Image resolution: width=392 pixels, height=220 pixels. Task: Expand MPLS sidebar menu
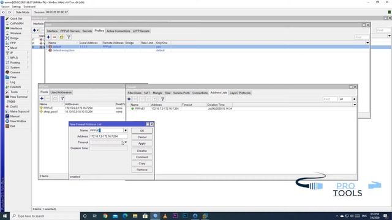(13, 57)
